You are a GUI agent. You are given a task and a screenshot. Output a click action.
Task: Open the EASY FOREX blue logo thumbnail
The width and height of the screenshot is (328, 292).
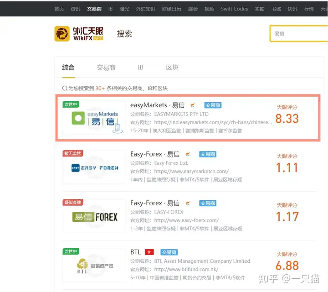click(94, 167)
